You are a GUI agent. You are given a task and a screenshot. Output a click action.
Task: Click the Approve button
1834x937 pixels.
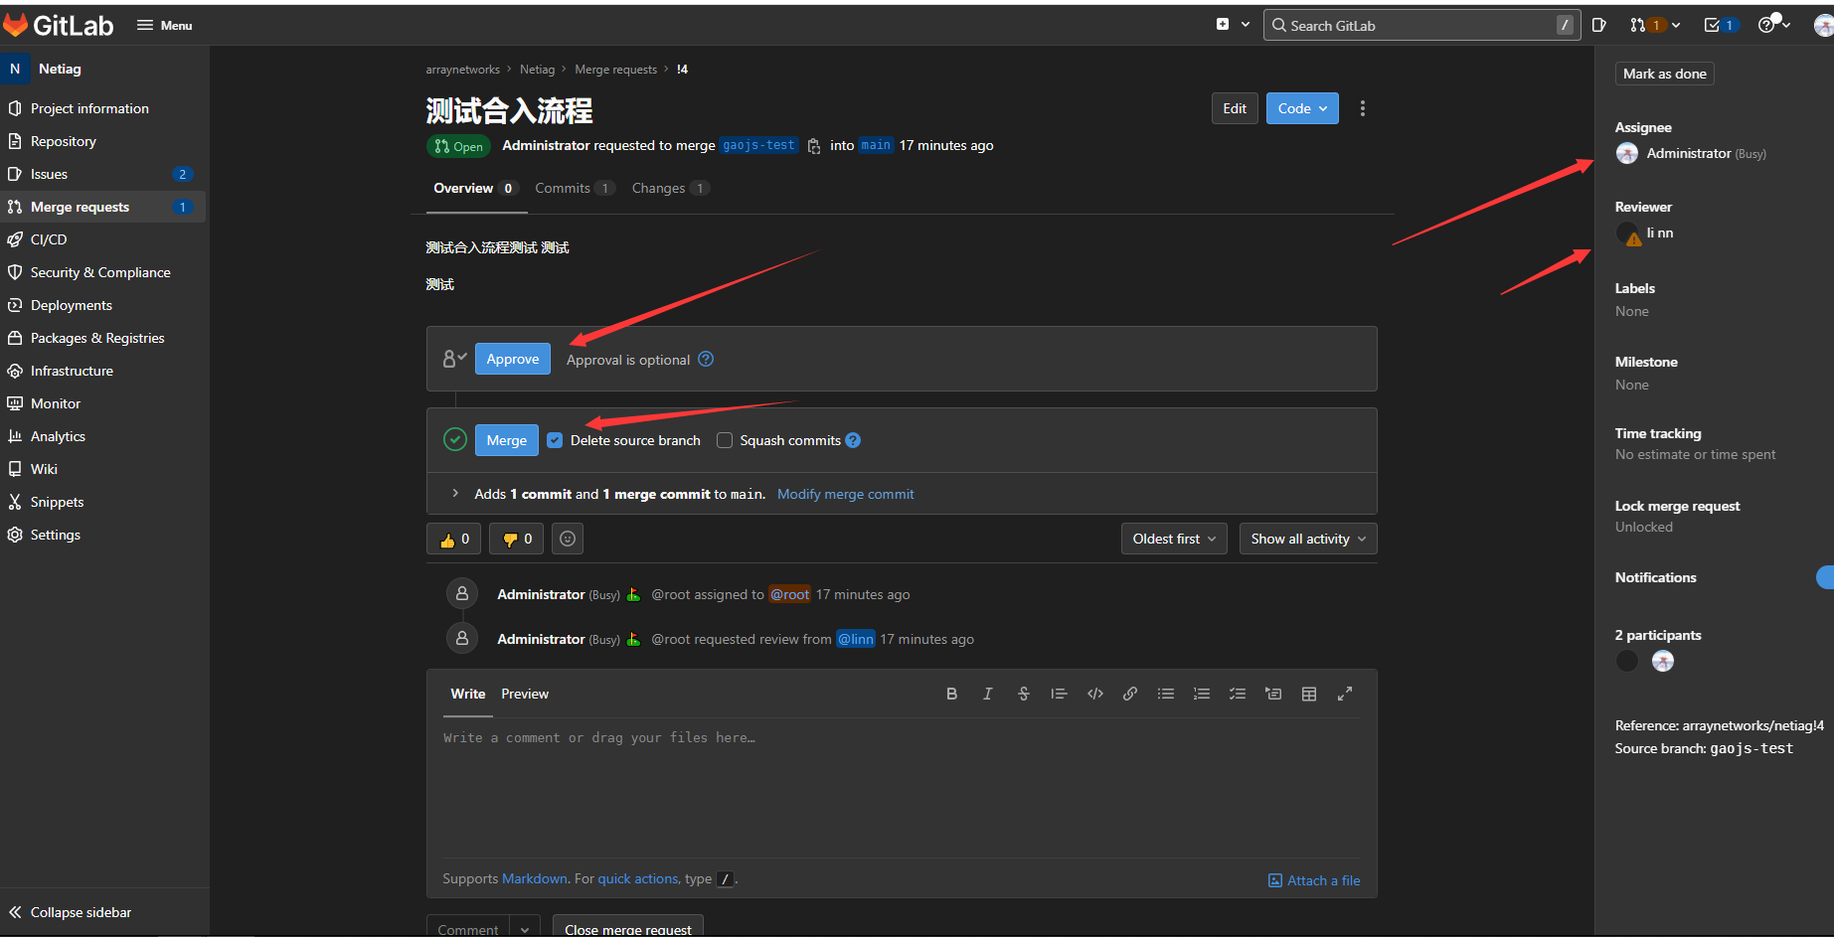pyautogui.click(x=513, y=359)
